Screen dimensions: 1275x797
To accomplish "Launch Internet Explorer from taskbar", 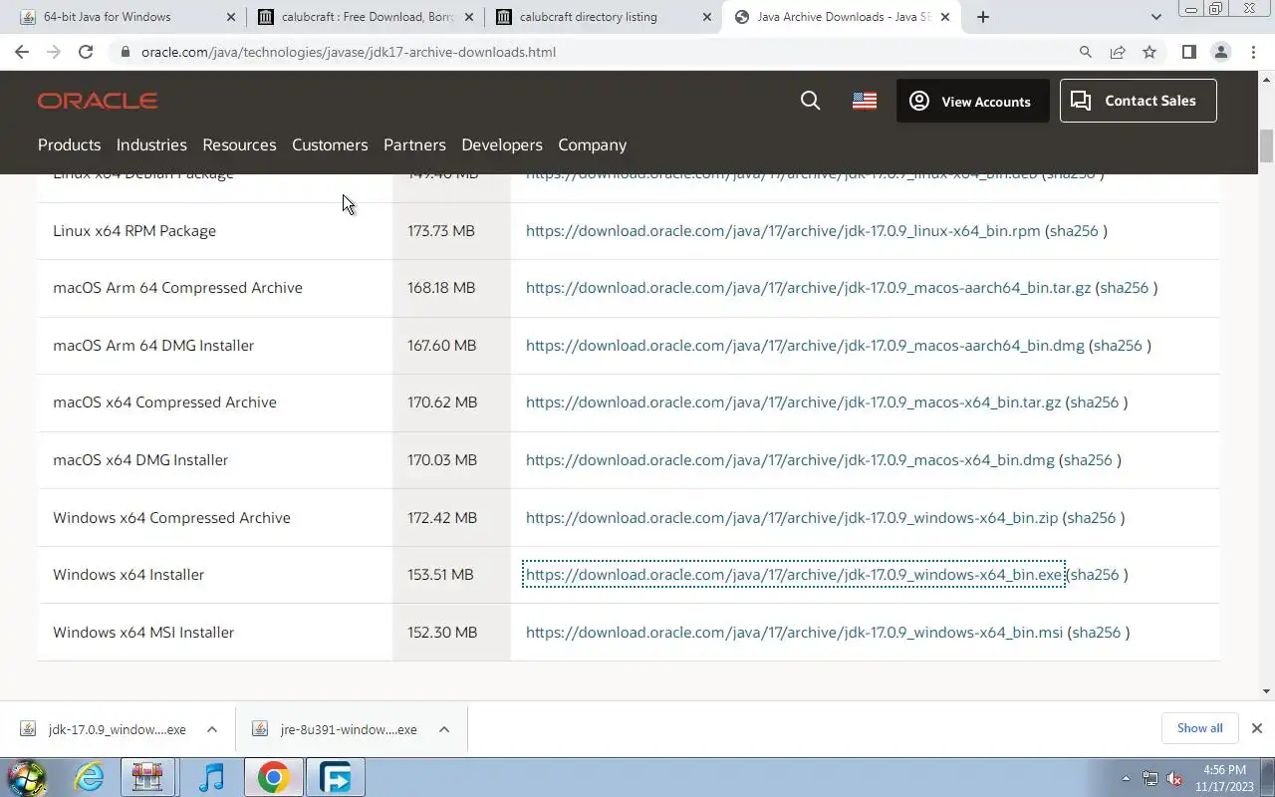I will 90,777.
